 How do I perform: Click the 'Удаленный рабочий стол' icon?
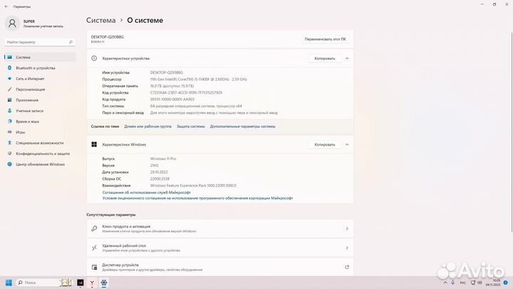pyautogui.click(x=94, y=248)
